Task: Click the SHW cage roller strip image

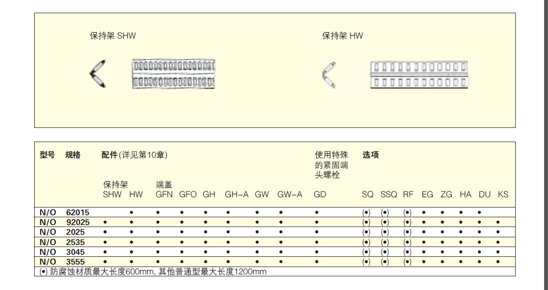Action: click(174, 74)
